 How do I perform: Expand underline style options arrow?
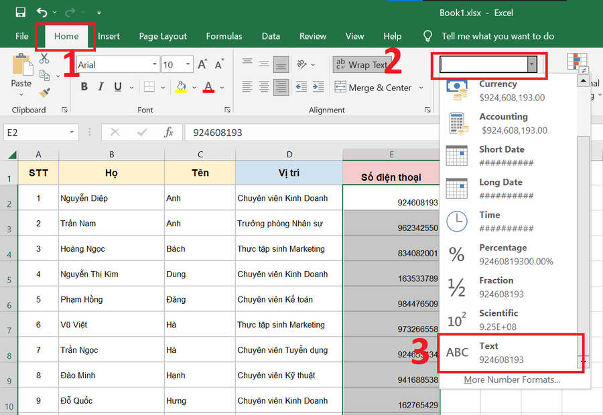coord(131,88)
